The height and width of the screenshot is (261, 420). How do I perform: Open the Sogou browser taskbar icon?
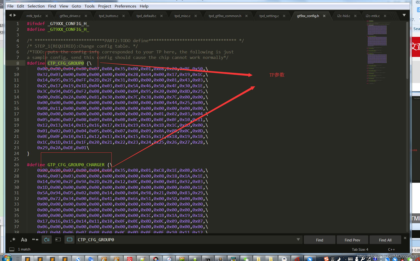click(x=78, y=258)
